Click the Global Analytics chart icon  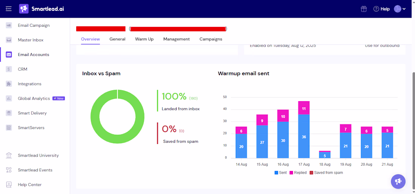click(9, 99)
